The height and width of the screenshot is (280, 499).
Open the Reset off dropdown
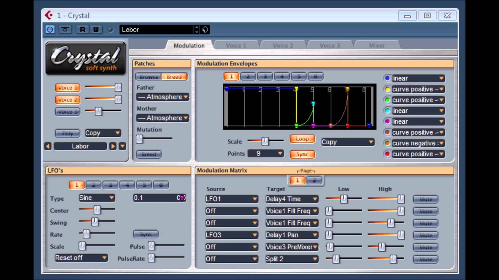(x=81, y=258)
